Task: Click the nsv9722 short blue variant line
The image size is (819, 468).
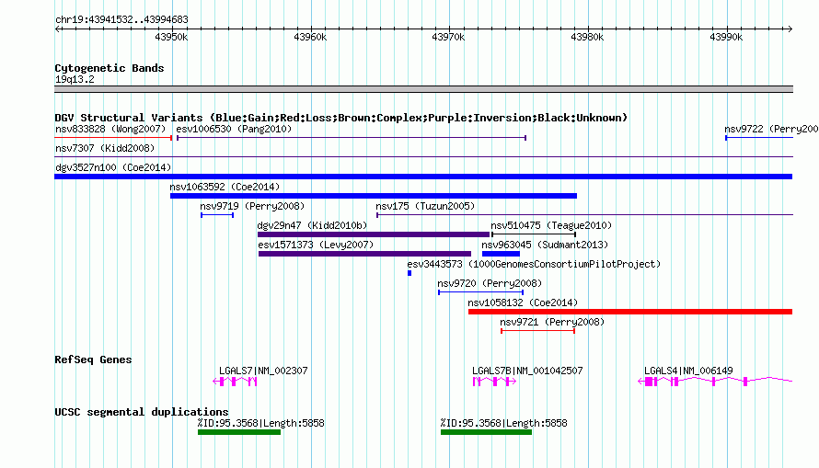Action: tap(759, 138)
